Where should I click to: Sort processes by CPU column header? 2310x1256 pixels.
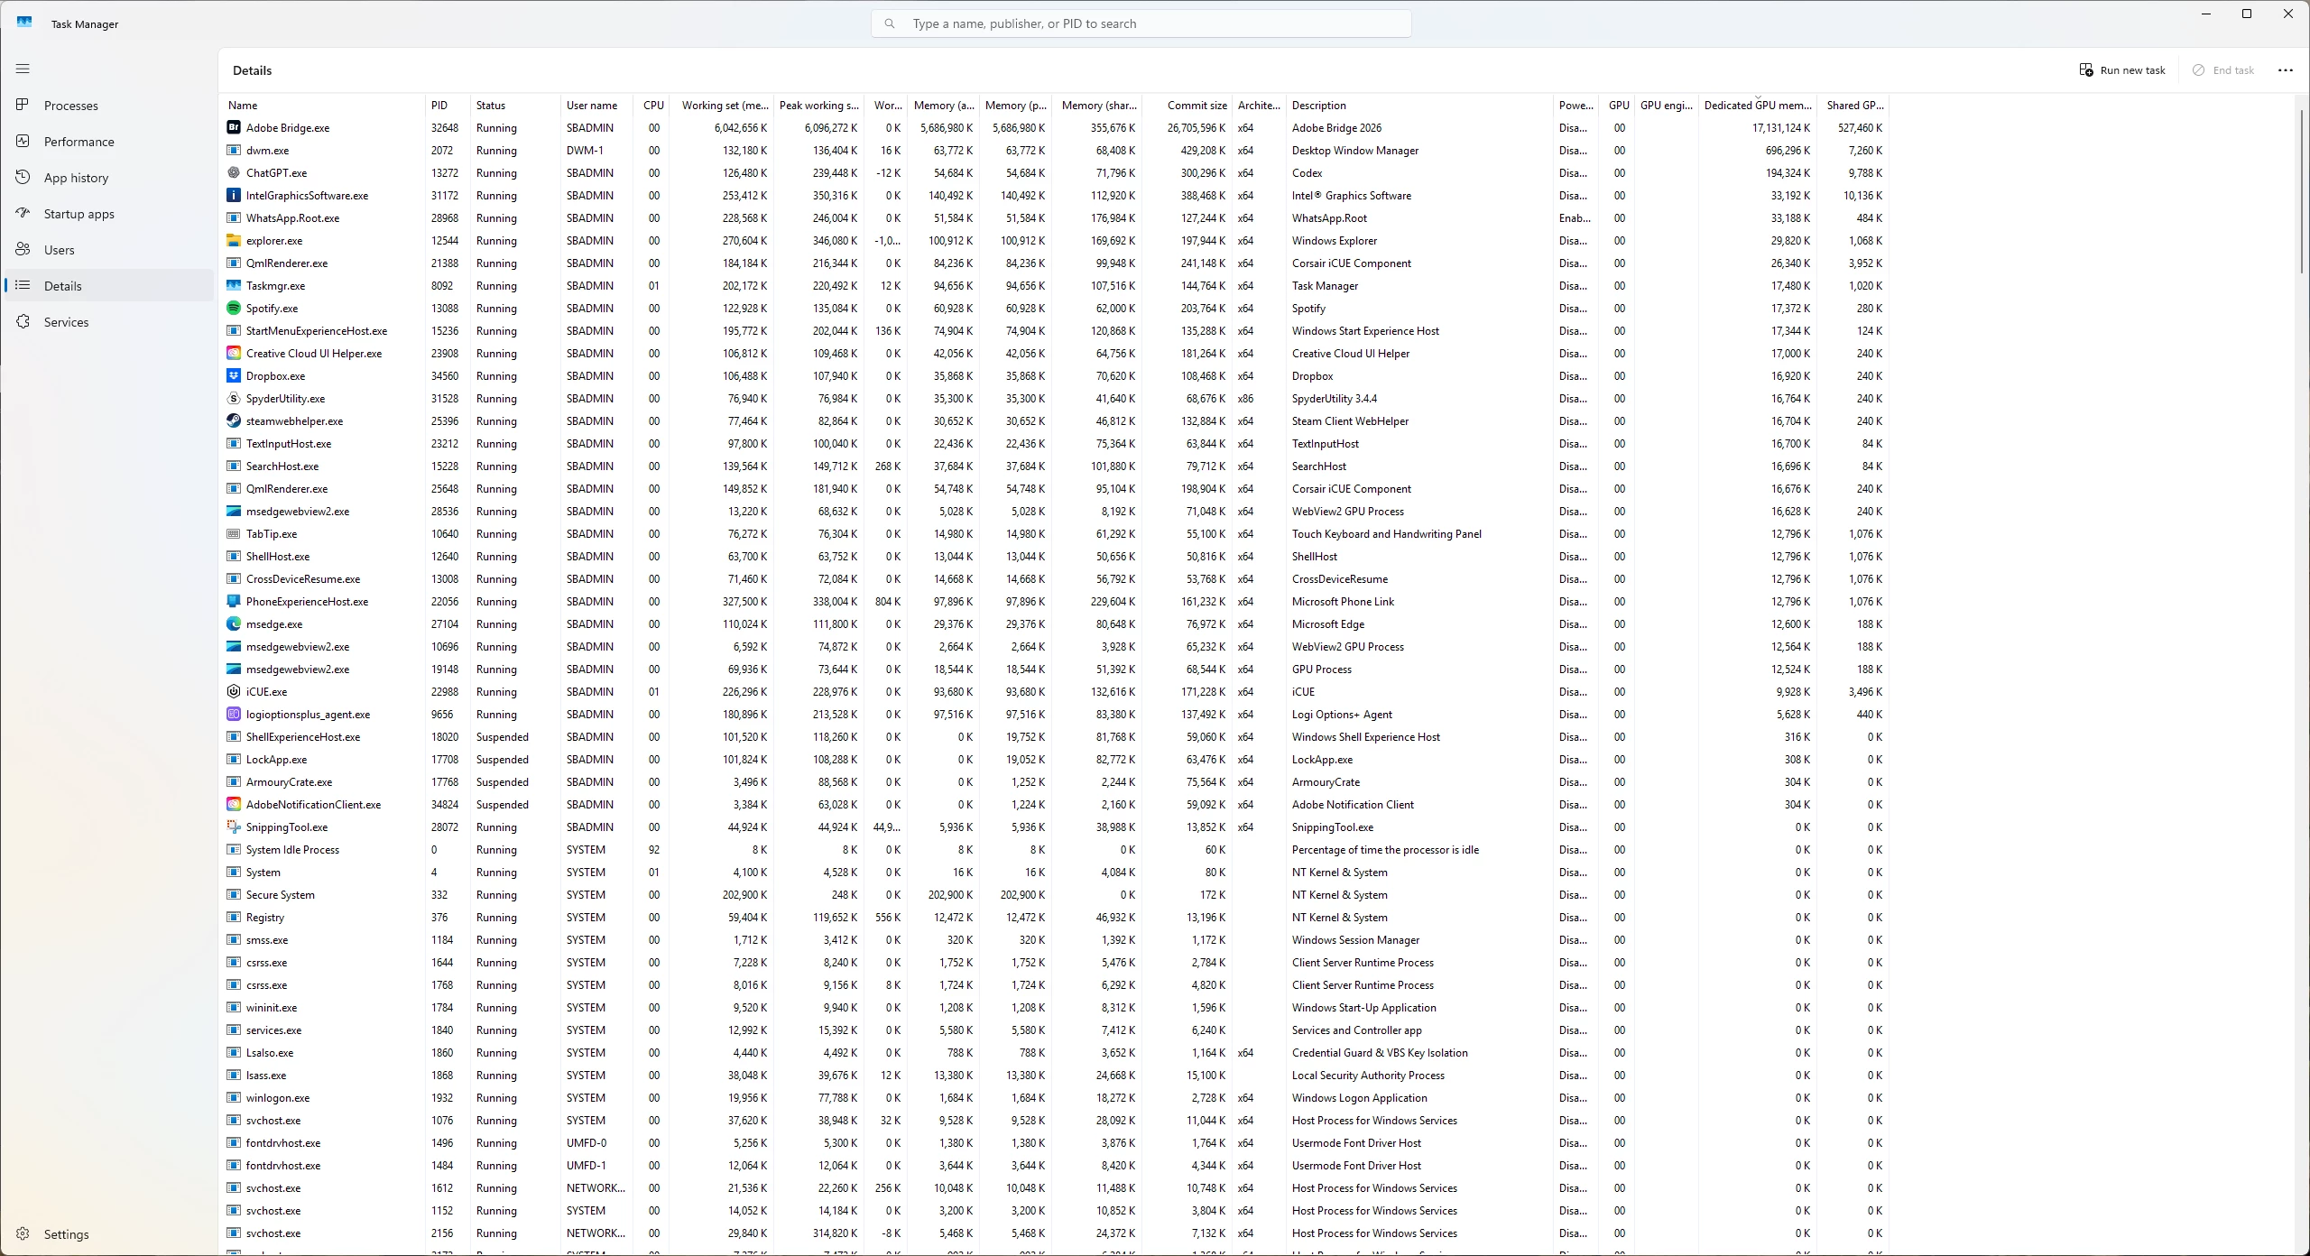[653, 106]
